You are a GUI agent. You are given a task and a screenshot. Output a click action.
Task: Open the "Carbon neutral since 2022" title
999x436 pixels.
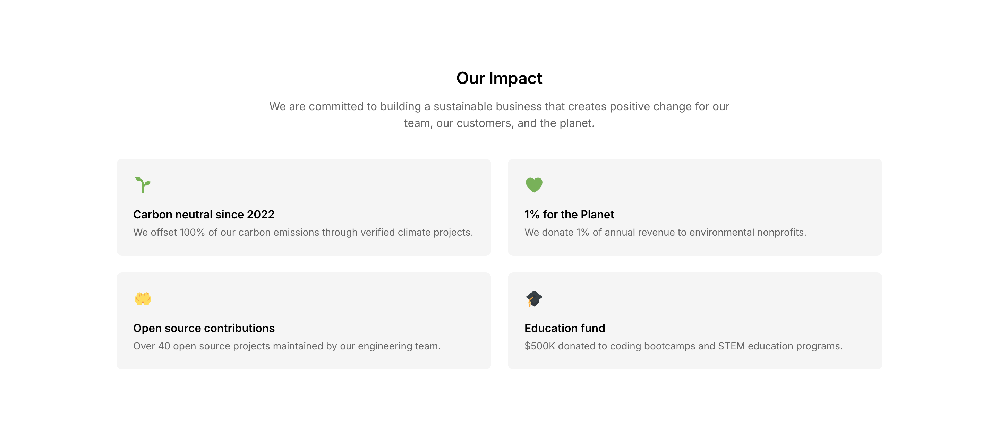click(204, 214)
